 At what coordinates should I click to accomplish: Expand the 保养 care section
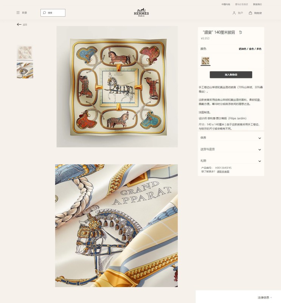pos(231,138)
